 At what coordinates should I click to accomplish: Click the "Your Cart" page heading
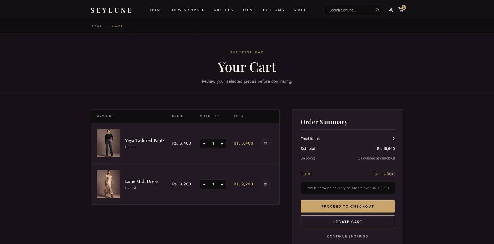pyautogui.click(x=247, y=67)
